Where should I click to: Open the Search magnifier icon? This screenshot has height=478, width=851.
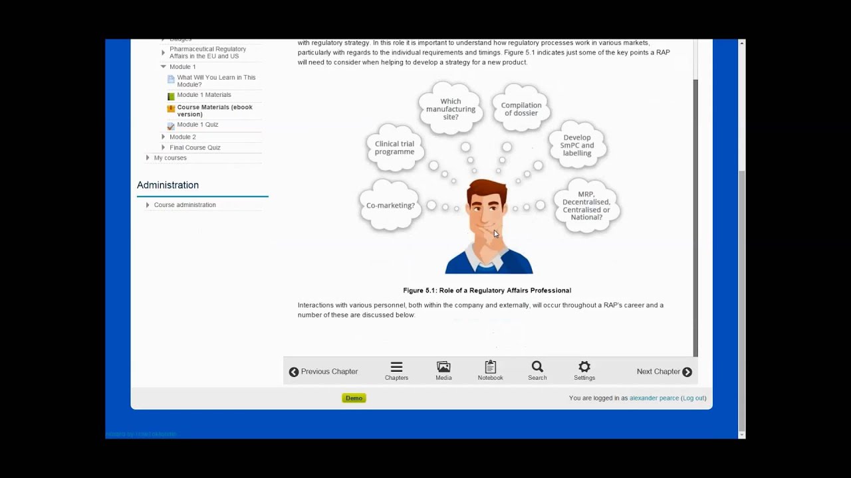(537, 366)
